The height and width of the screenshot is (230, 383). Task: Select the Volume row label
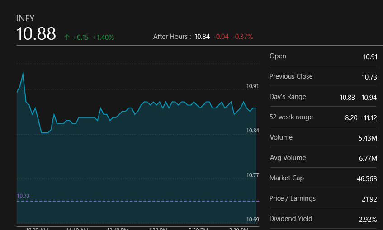(281, 137)
